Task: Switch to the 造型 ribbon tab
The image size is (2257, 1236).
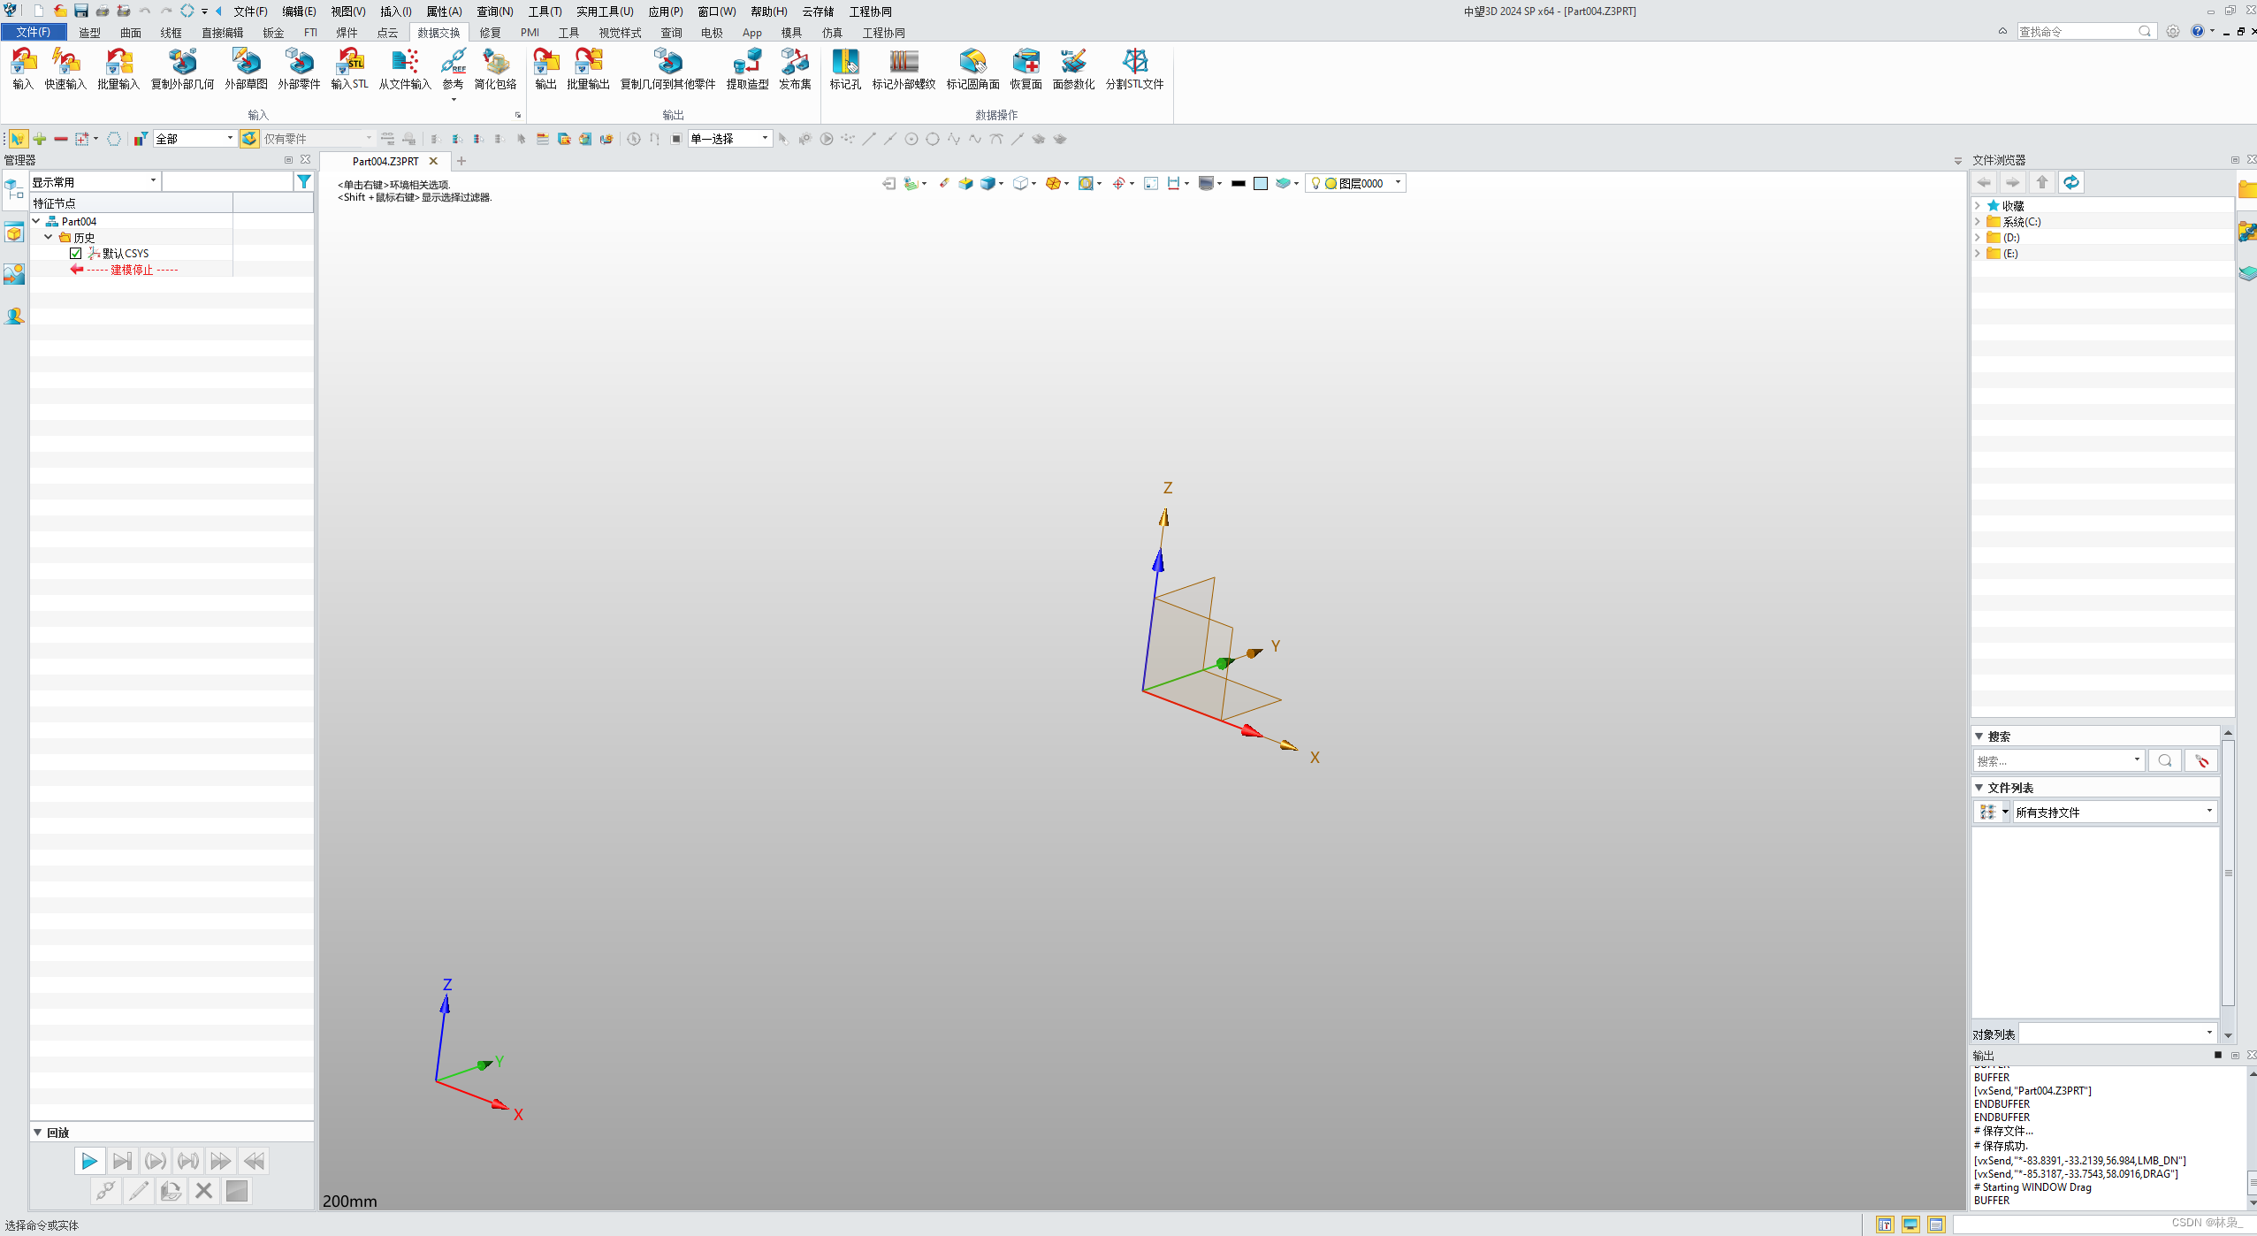Action: 89,33
